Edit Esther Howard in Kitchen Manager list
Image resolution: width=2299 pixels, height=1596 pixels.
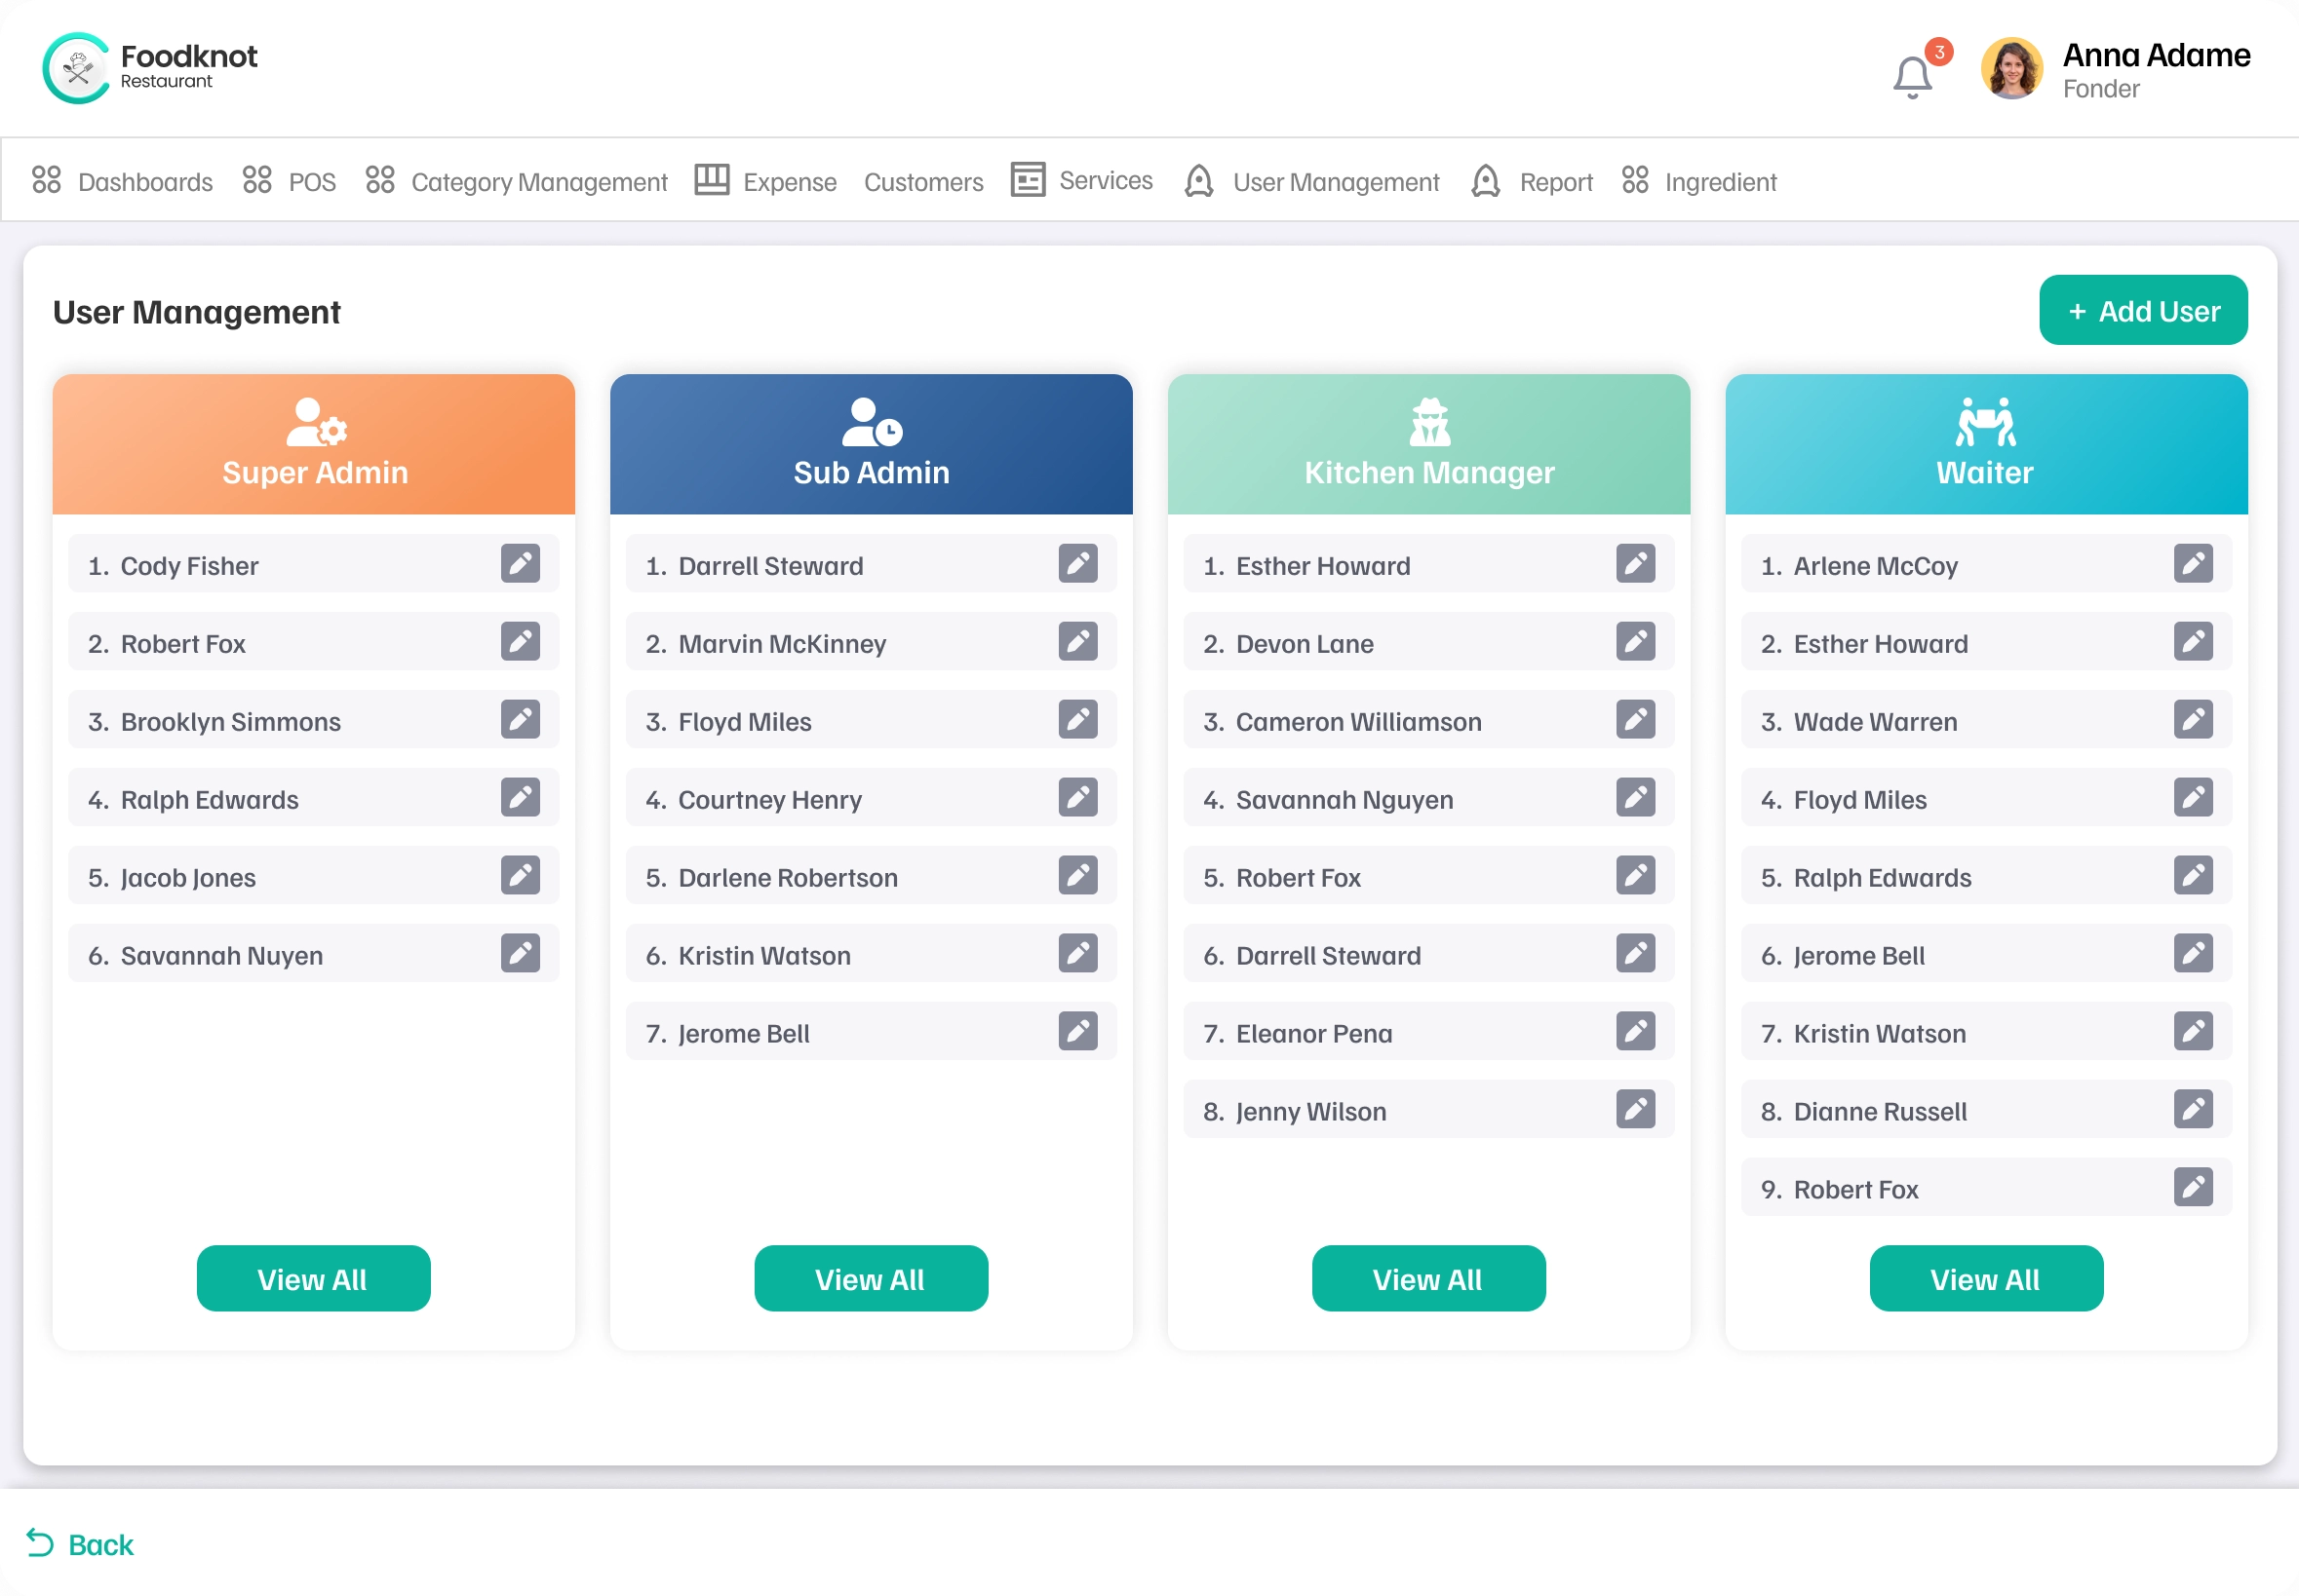[x=1636, y=564]
